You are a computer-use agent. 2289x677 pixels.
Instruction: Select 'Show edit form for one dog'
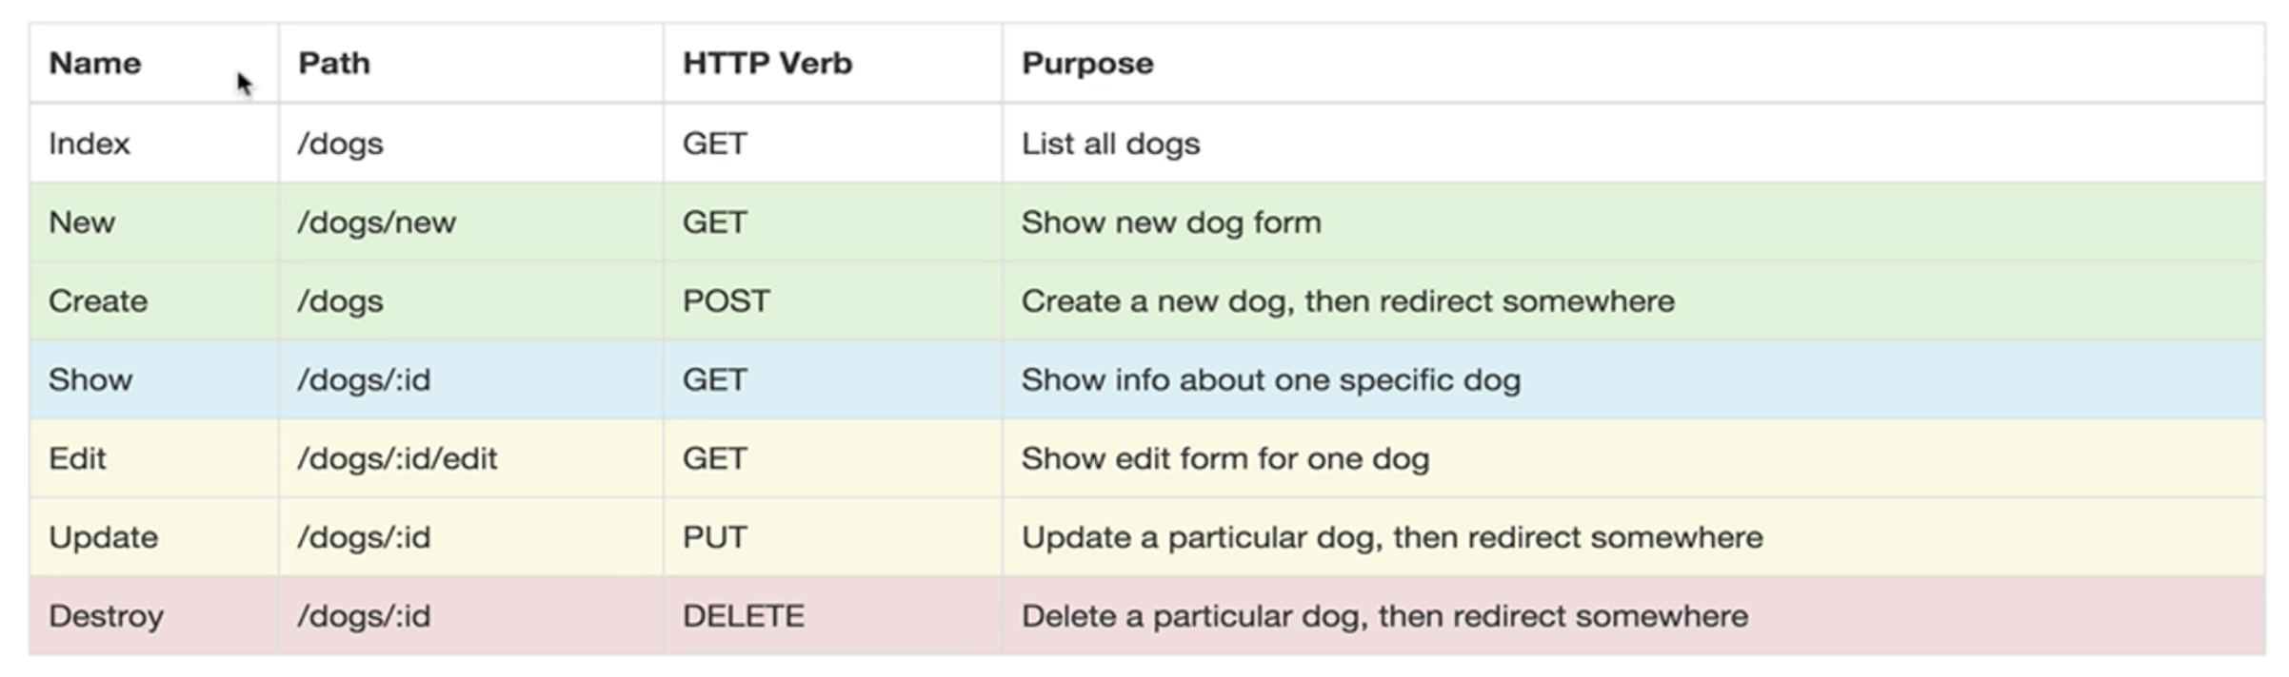coord(1225,459)
